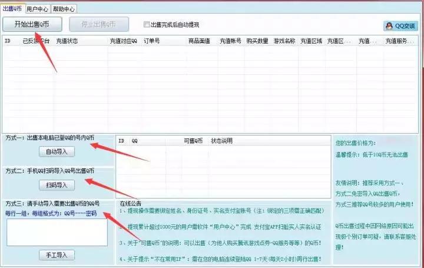Click the 购买数量 column header
The width and height of the screenshot is (424, 268).
point(257,41)
